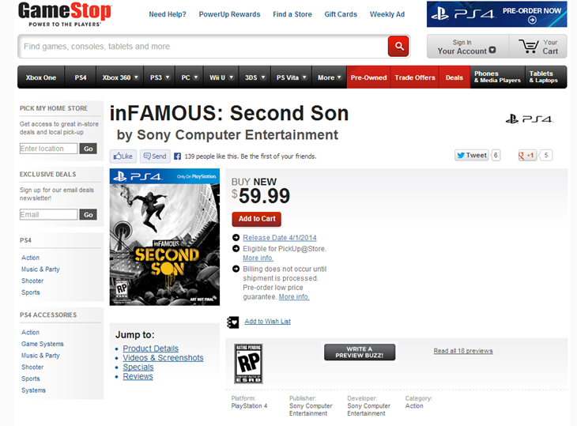Viewport: 577px width, 426px height.
Task: Click the PS4 pre-order banner arrow
Action: point(532,21)
